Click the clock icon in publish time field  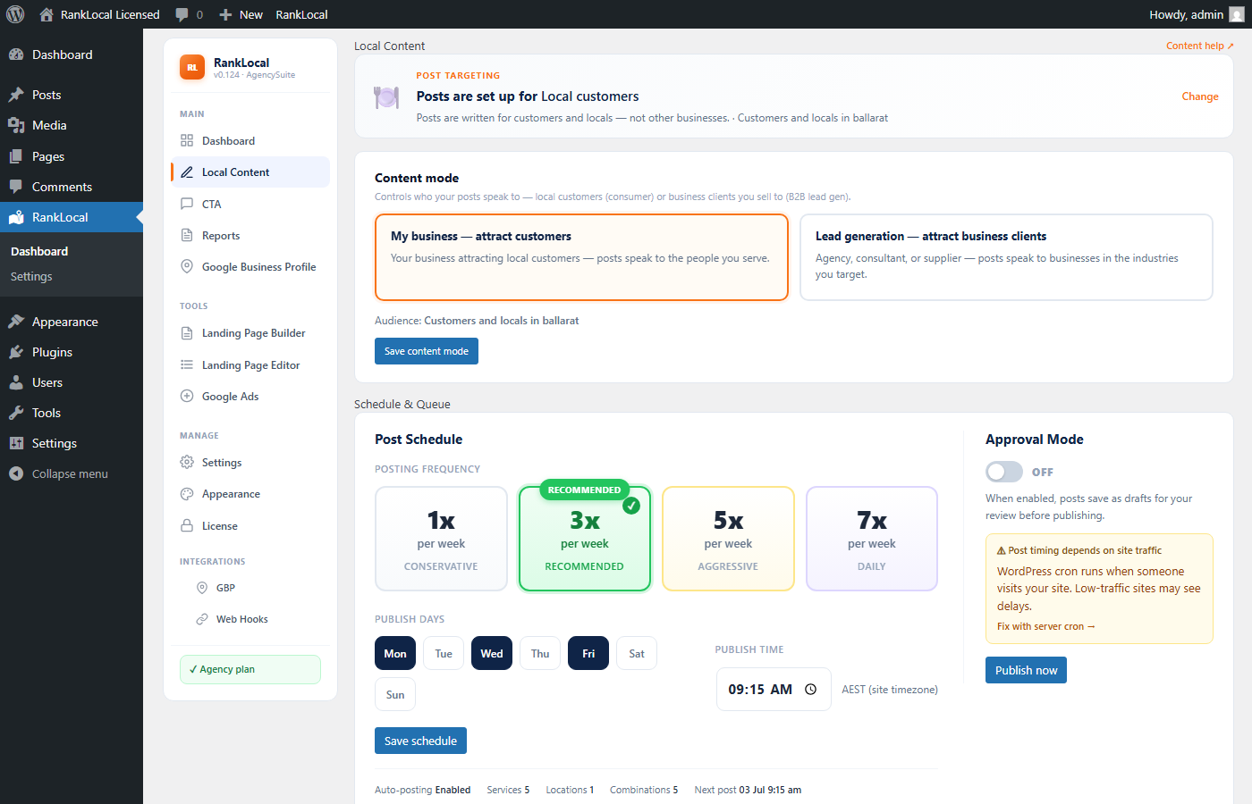[x=811, y=690]
